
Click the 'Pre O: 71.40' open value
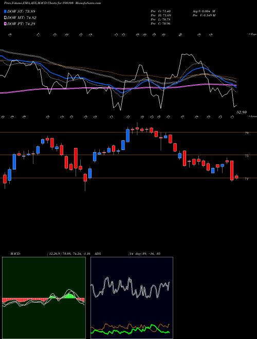click(160, 11)
